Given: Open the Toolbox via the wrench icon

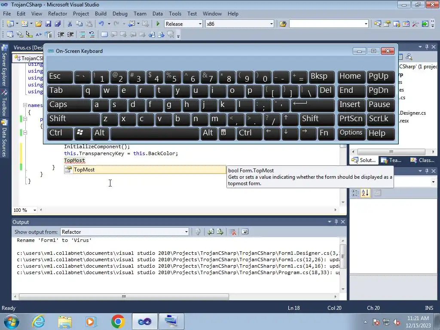Looking at the screenshot, I should [x=416, y=24].
